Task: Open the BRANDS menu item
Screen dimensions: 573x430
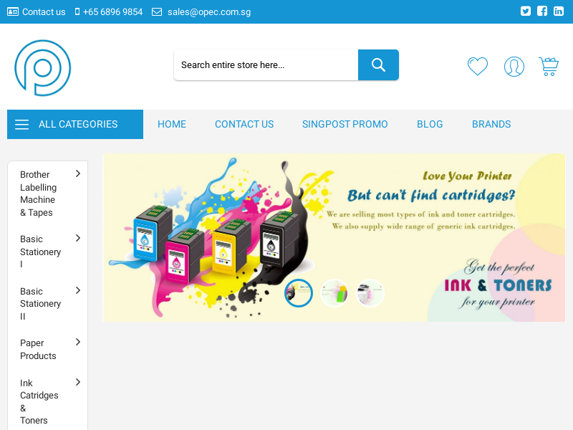Action: point(491,124)
